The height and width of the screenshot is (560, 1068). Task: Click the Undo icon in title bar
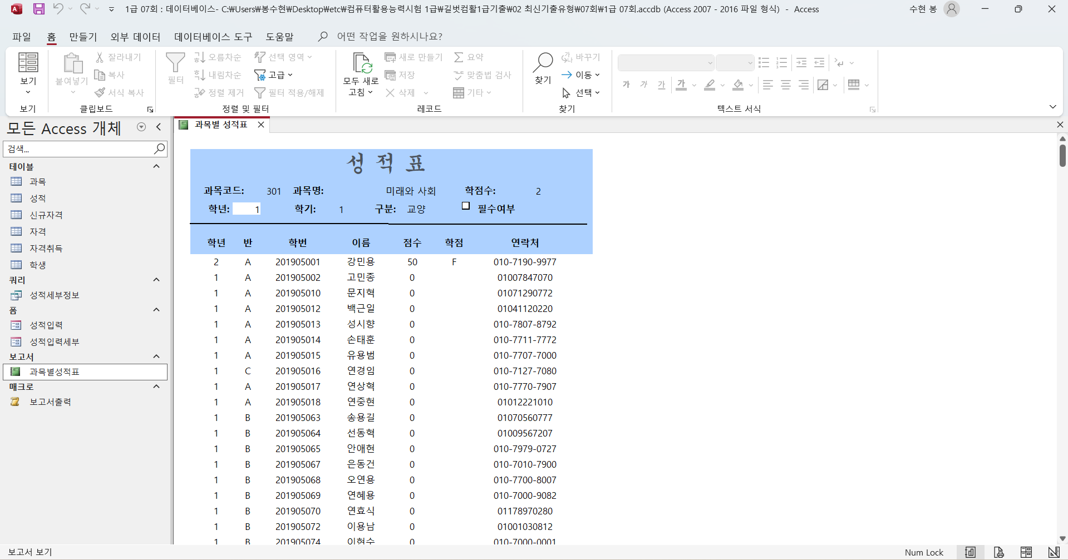(x=58, y=9)
